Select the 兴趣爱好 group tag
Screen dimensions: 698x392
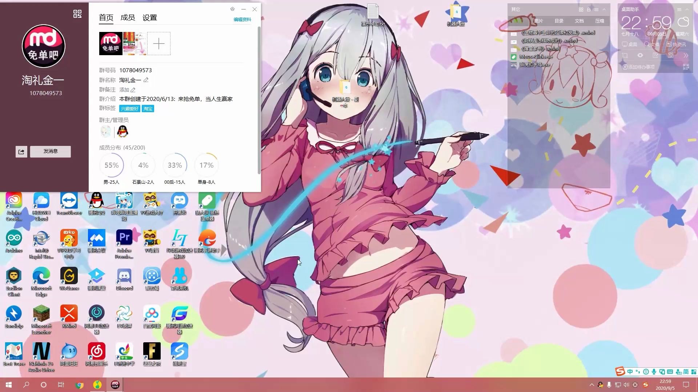pos(129,109)
